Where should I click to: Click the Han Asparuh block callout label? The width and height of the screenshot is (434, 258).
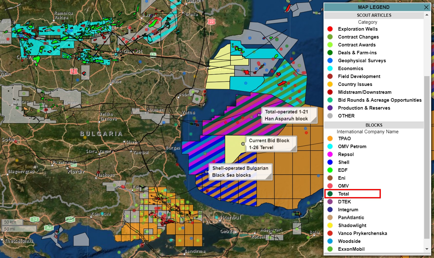tap(286, 115)
